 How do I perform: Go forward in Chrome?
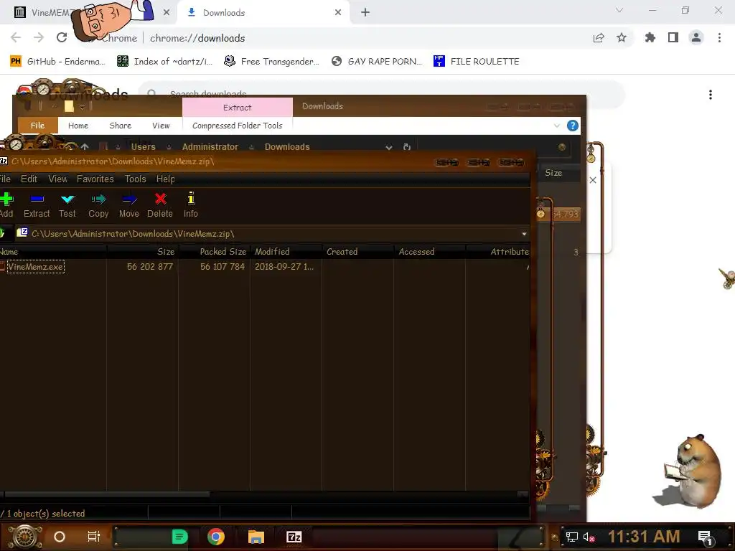39,37
